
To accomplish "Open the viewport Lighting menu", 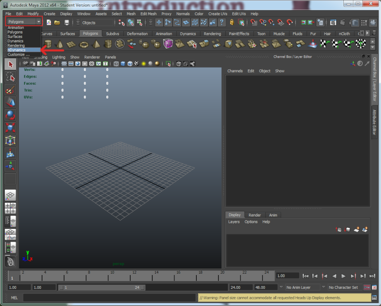I will pyautogui.click(x=59, y=57).
